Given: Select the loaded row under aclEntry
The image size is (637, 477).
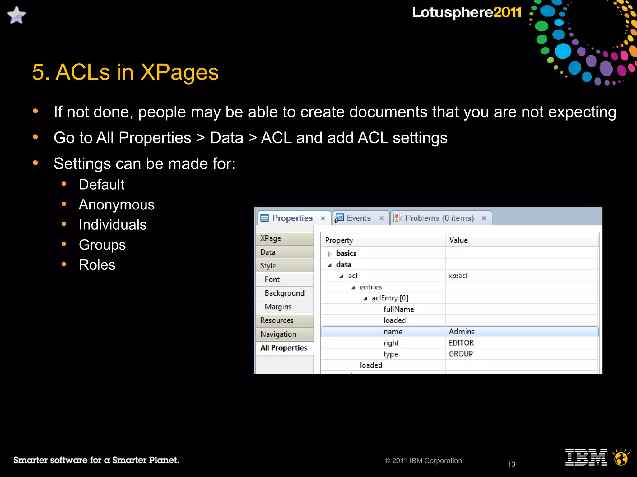Looking at the screenshot, I should click(x=460, y=320).
